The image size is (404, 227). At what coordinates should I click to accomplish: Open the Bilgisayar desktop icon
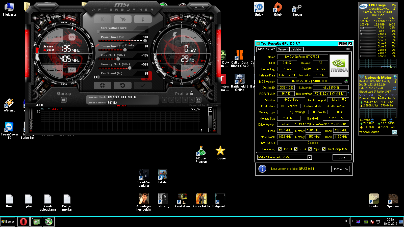(9, 9)
